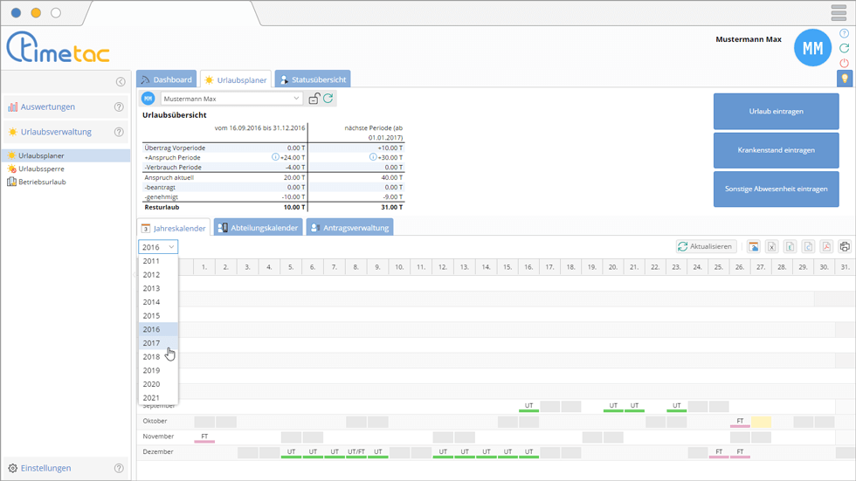Click the help question mark beside avatar
Screen dimensions: 856x481
tap(844, 33)
